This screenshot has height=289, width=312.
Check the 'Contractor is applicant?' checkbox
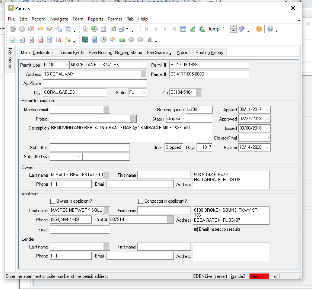(x=141, y=201)
